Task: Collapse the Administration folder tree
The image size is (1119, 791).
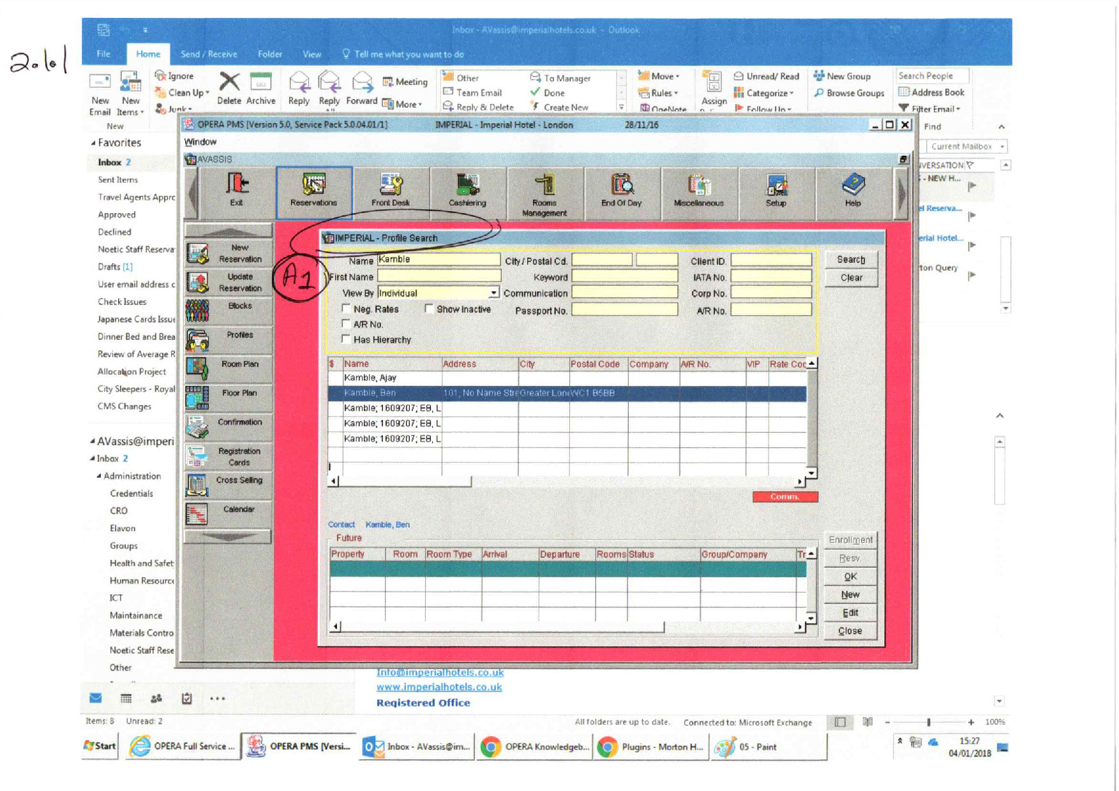Action: [x=99, y=476]
